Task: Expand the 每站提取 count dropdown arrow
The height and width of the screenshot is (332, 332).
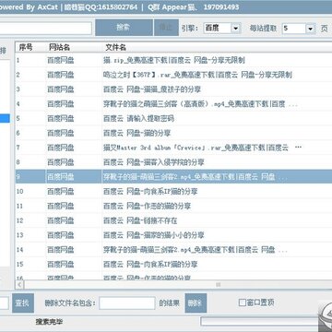Action: [x=311, y=29]
